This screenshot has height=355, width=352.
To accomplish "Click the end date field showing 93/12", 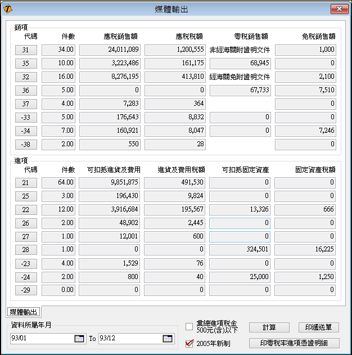I will point(129,338).
